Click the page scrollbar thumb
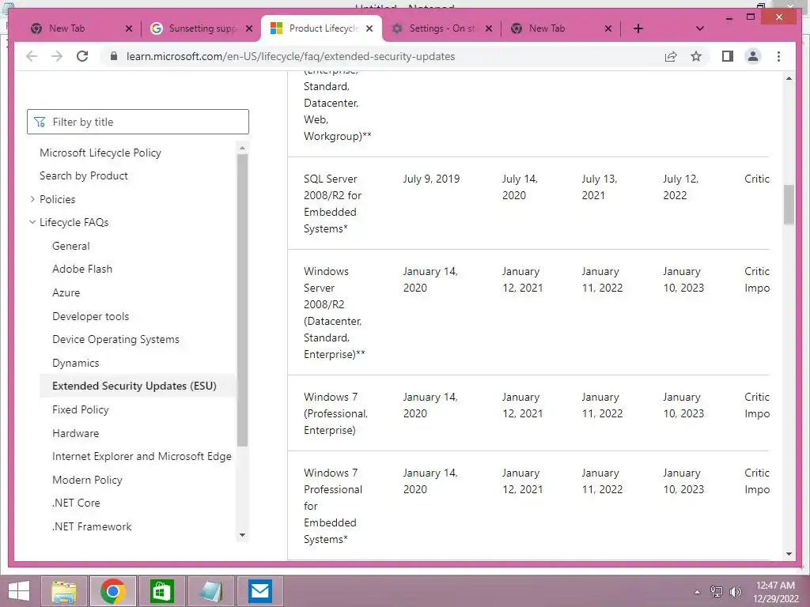The width and height of the screenshot is (810, 607). coord(789,205)
